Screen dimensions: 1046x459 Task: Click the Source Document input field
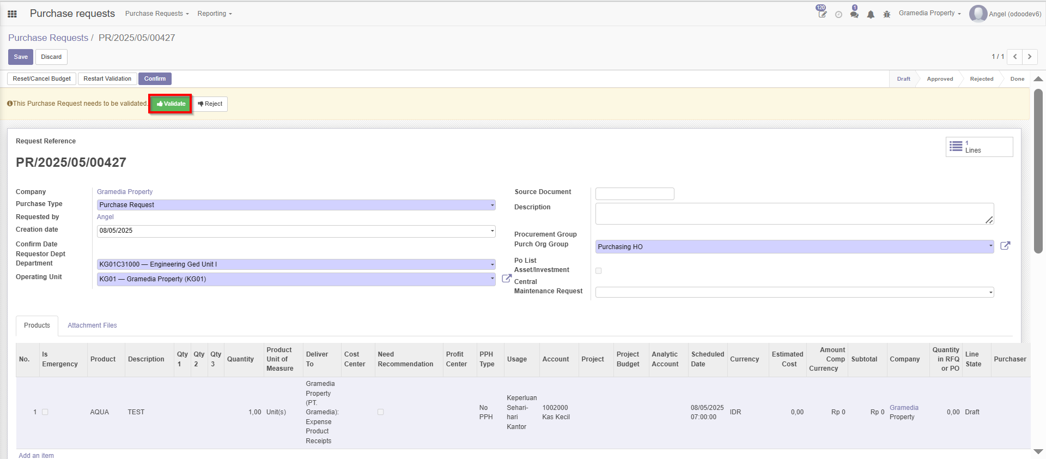pos(635,194)
